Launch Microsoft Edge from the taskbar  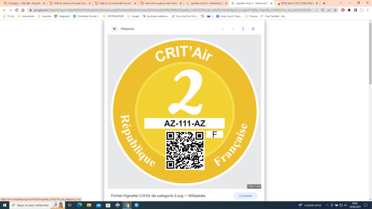pos(79,205)
